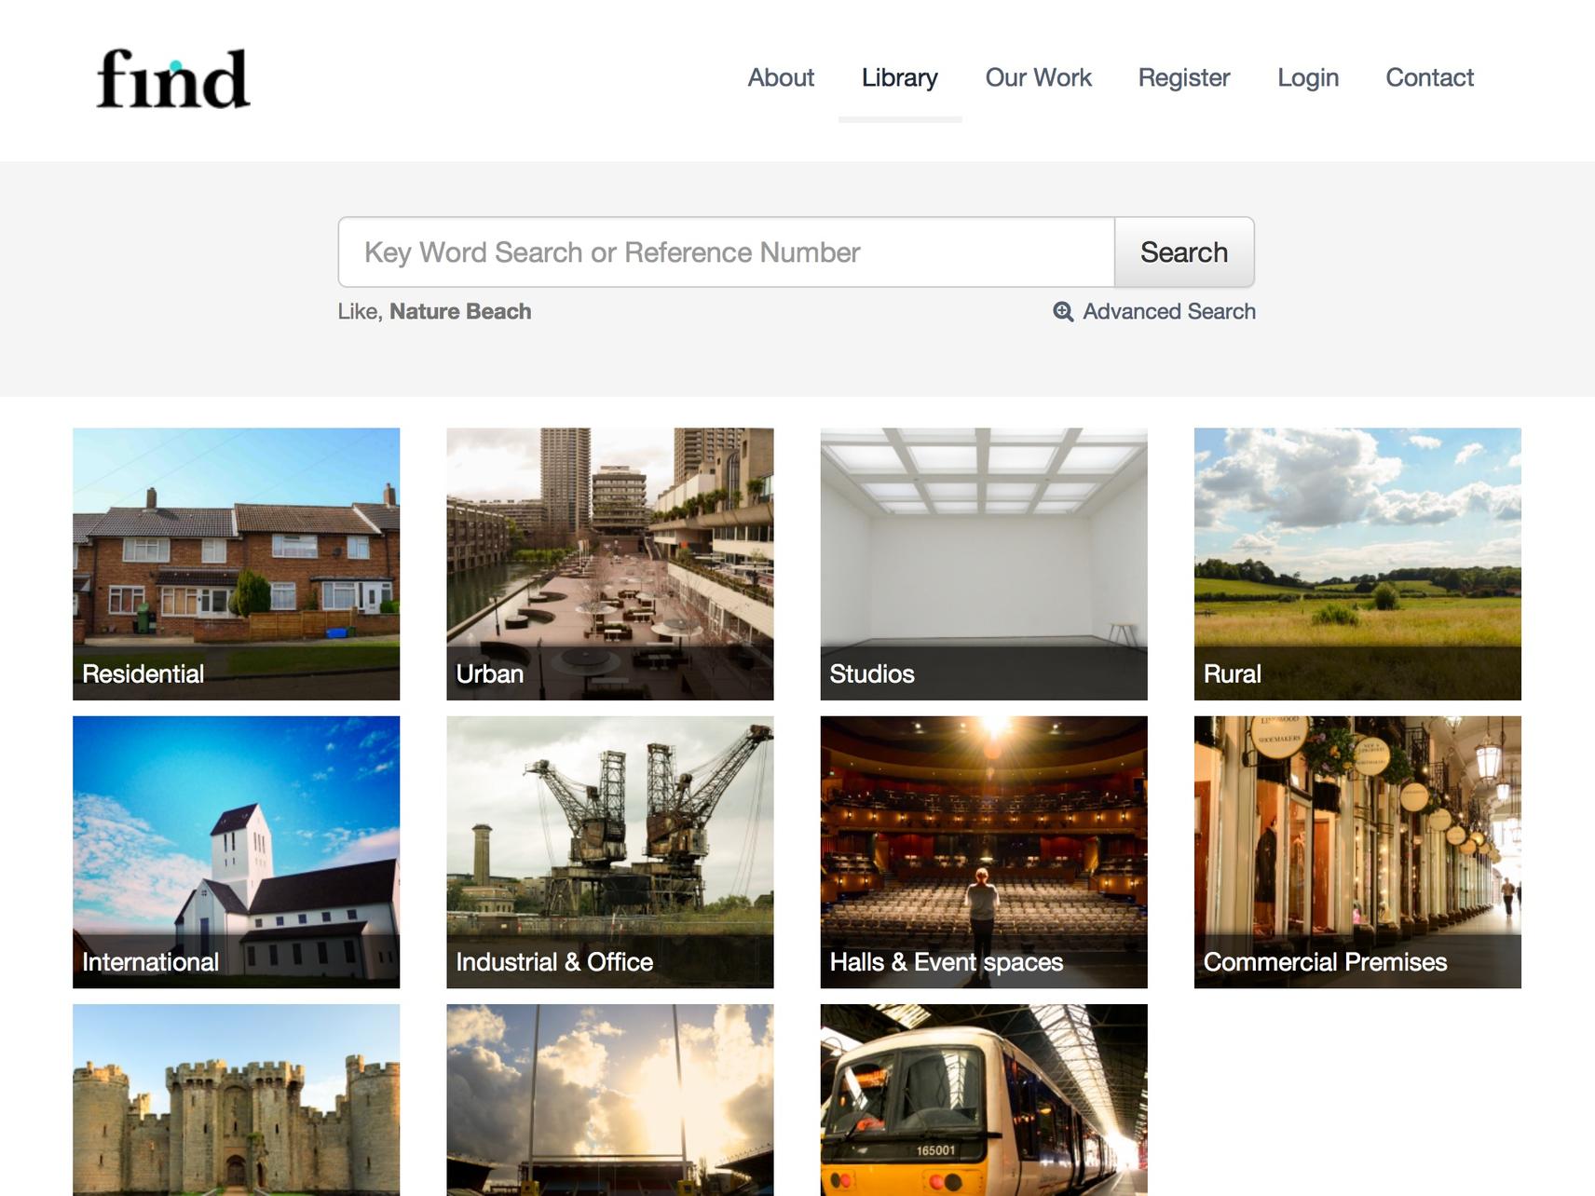Open the stadium sky image tile
The height and width of the screenshot is (1196, 1595).
click(x=610, y=1100)
